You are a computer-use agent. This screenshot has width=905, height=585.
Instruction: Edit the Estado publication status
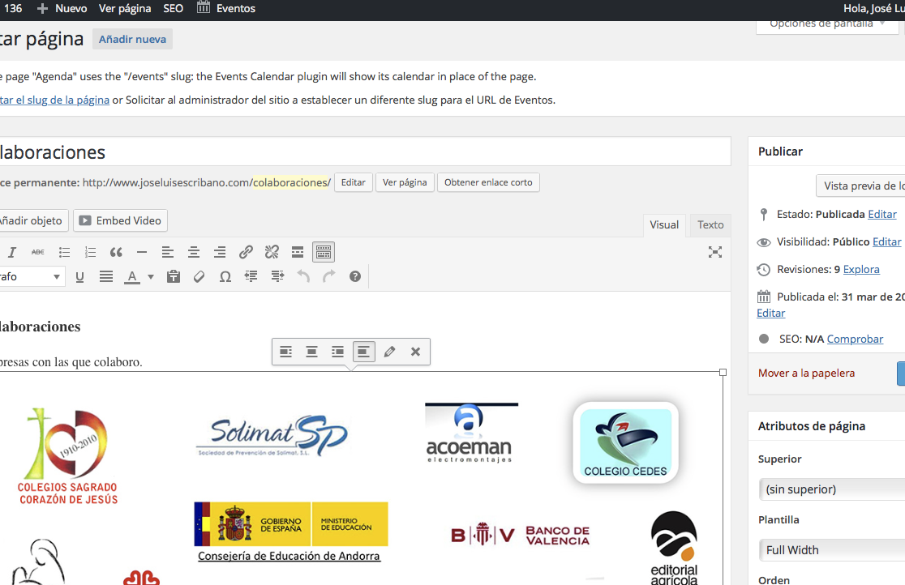tap(882, 215)
